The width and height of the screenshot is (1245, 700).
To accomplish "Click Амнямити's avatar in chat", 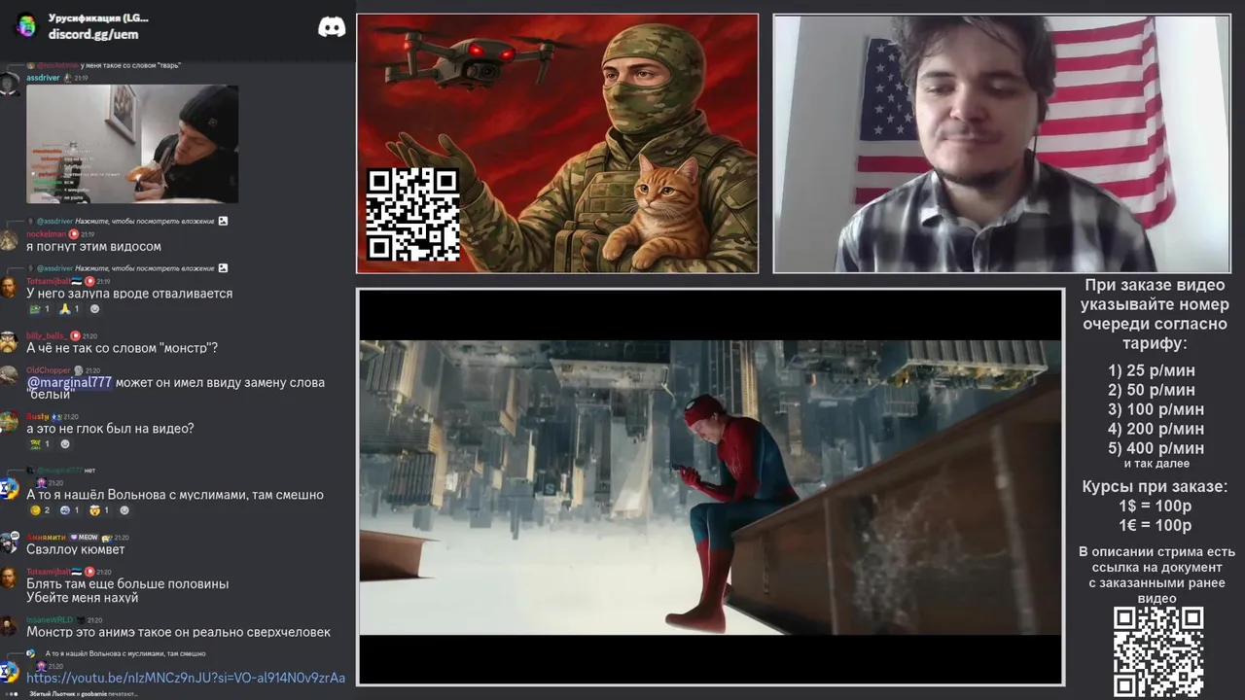I will [10, 543].
